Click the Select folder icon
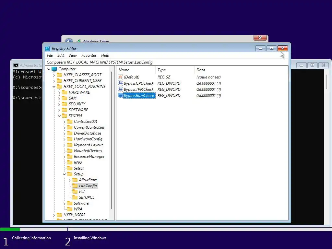Screen dimensions: 332x249 pyautogui.click(x=70, y=168)
